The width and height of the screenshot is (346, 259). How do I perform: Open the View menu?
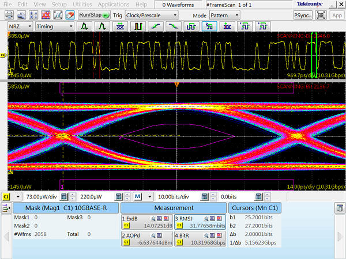tap(40, 5)
